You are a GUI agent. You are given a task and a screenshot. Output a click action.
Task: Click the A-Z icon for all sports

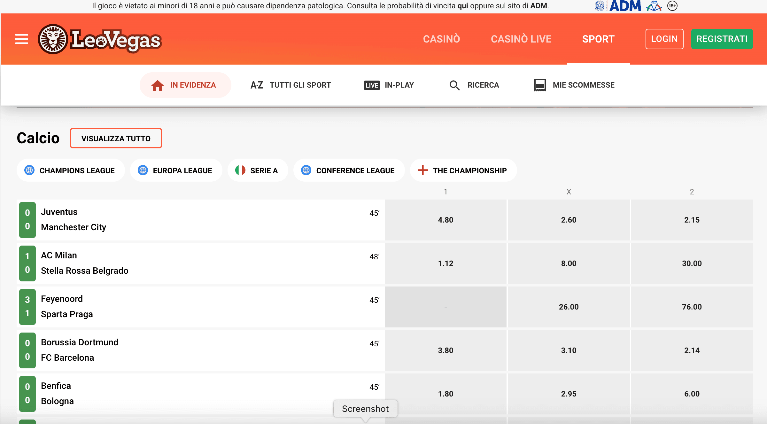[257, 85]
